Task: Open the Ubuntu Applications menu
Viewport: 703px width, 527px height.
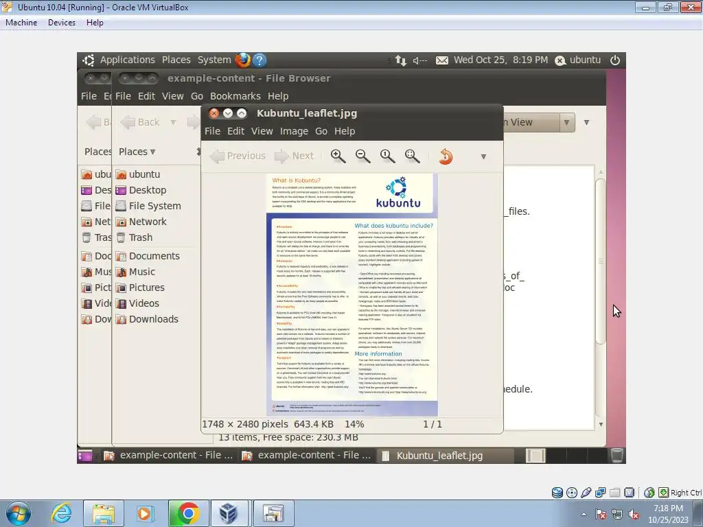Action: click(x=127, y=60)
